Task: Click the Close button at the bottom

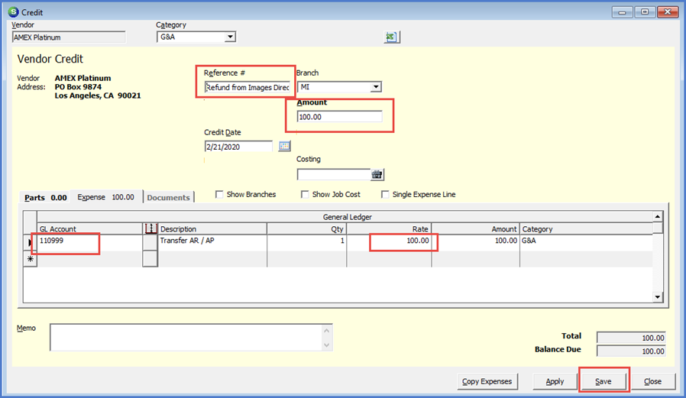Action: point(652,381)
